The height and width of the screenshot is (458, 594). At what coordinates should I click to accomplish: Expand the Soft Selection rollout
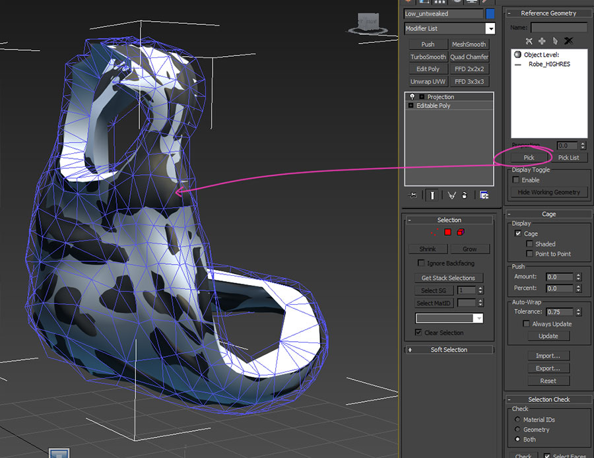(449, 350)
